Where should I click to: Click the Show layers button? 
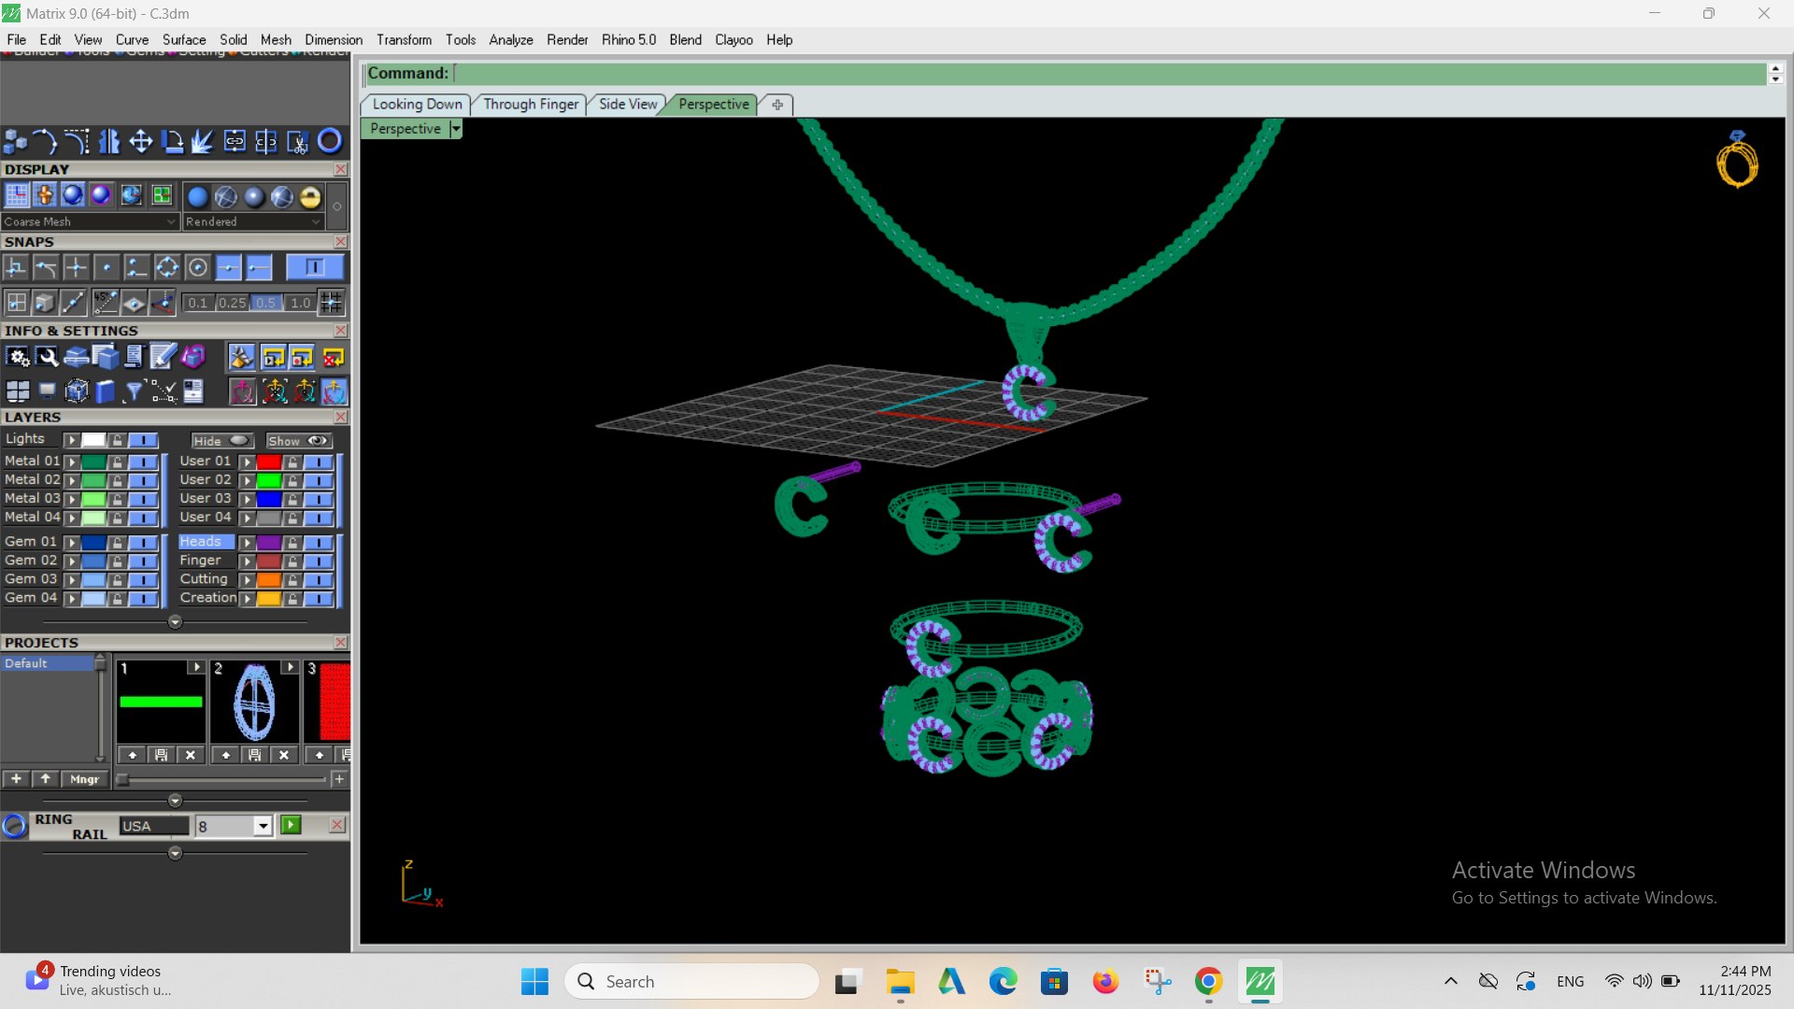(x=298, y=441)
